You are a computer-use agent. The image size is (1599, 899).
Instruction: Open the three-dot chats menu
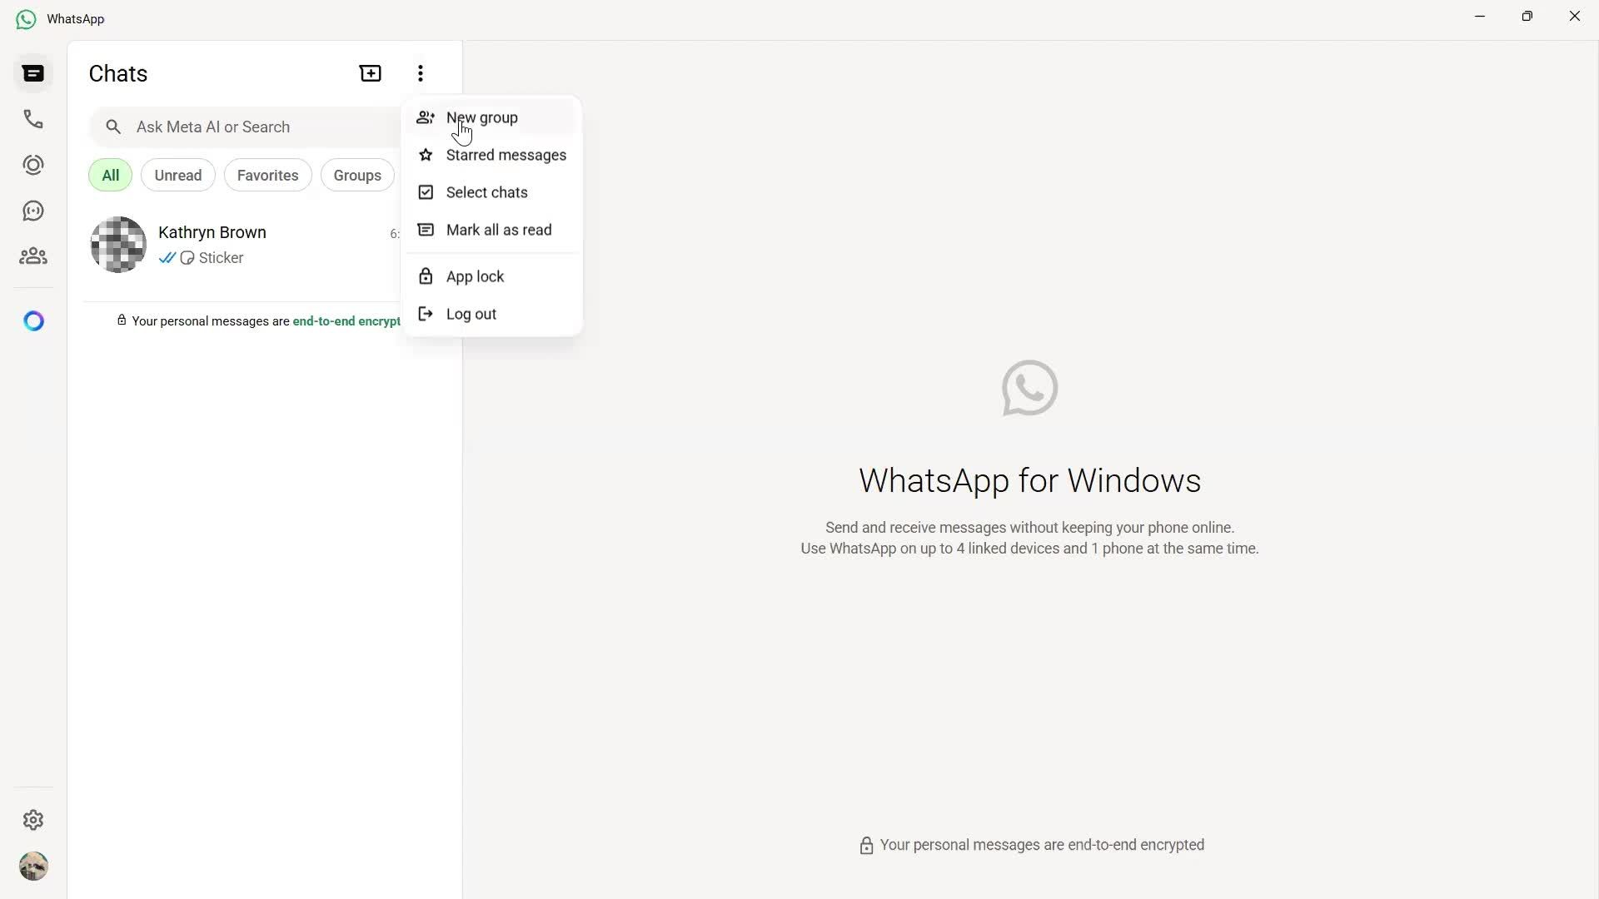(421, 73)
